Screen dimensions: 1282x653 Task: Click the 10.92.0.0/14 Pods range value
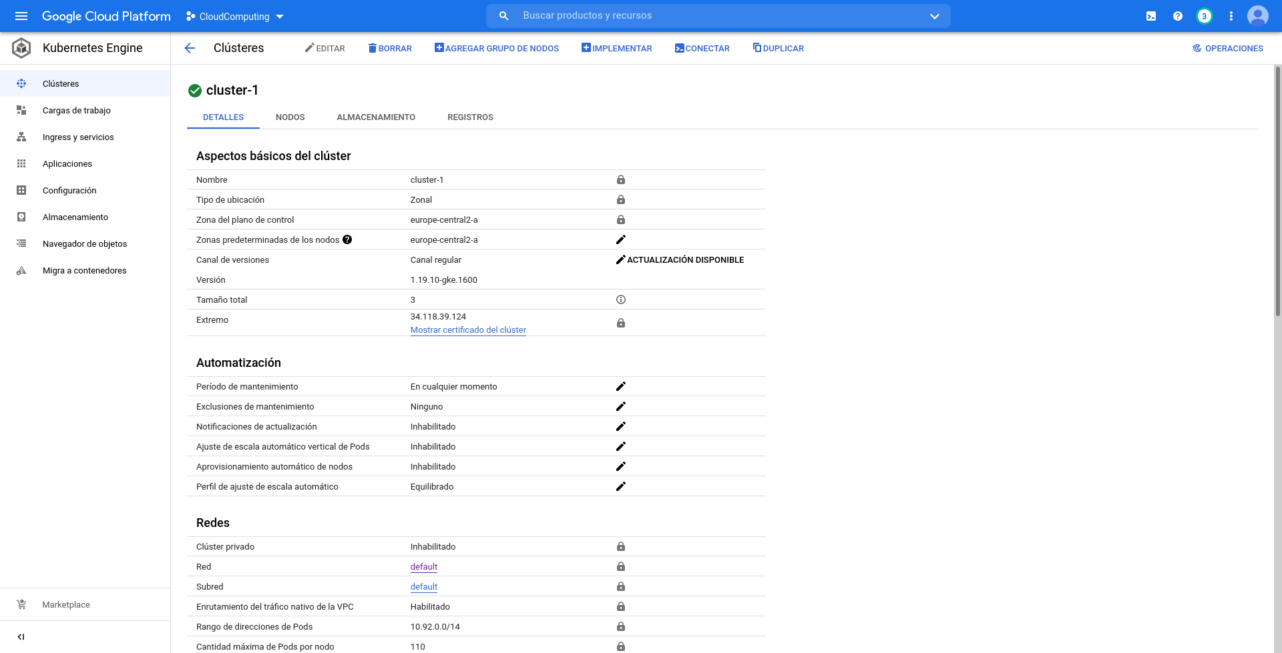pos(435,626)
